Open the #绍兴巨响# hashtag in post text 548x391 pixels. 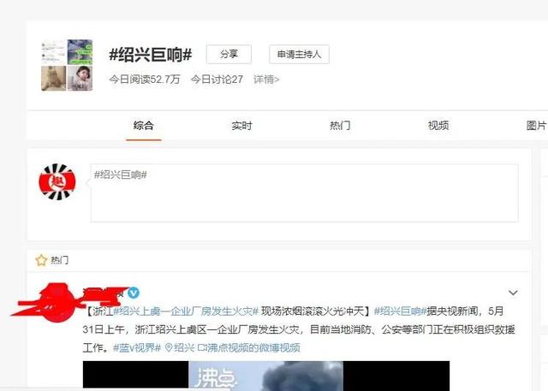(x=400, y=311)
